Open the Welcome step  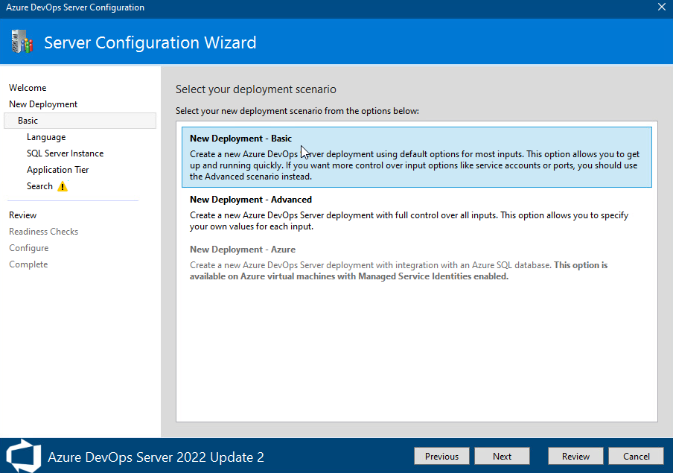[x=28, y=87]
